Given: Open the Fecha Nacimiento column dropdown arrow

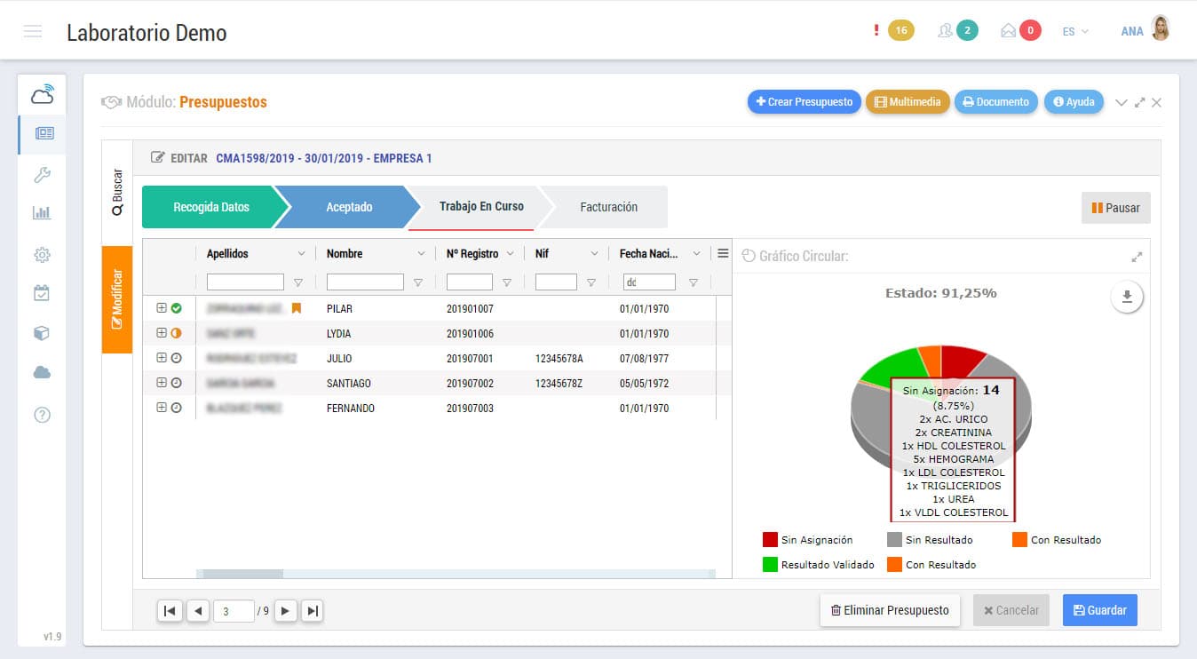Looking at the screenshot, I should coord(696,254).
